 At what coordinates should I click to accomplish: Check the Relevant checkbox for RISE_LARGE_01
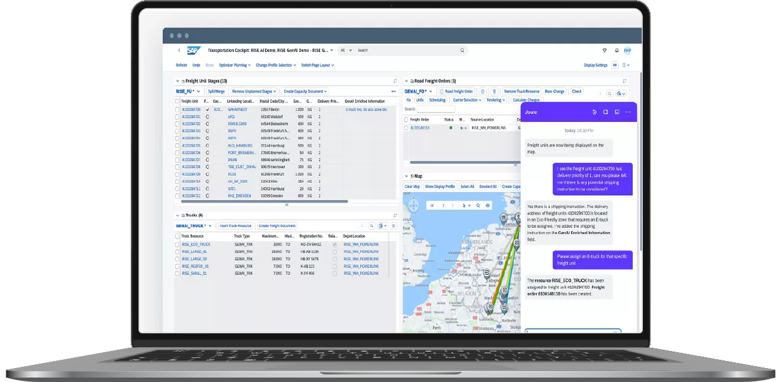[333, 252]
